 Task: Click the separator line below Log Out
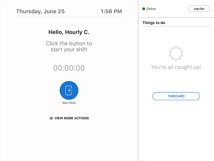click(x=176, y=18)
